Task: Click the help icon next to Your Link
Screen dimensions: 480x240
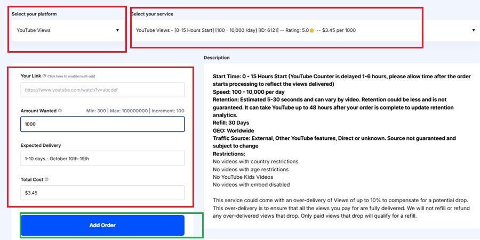Action: point(44,76)
